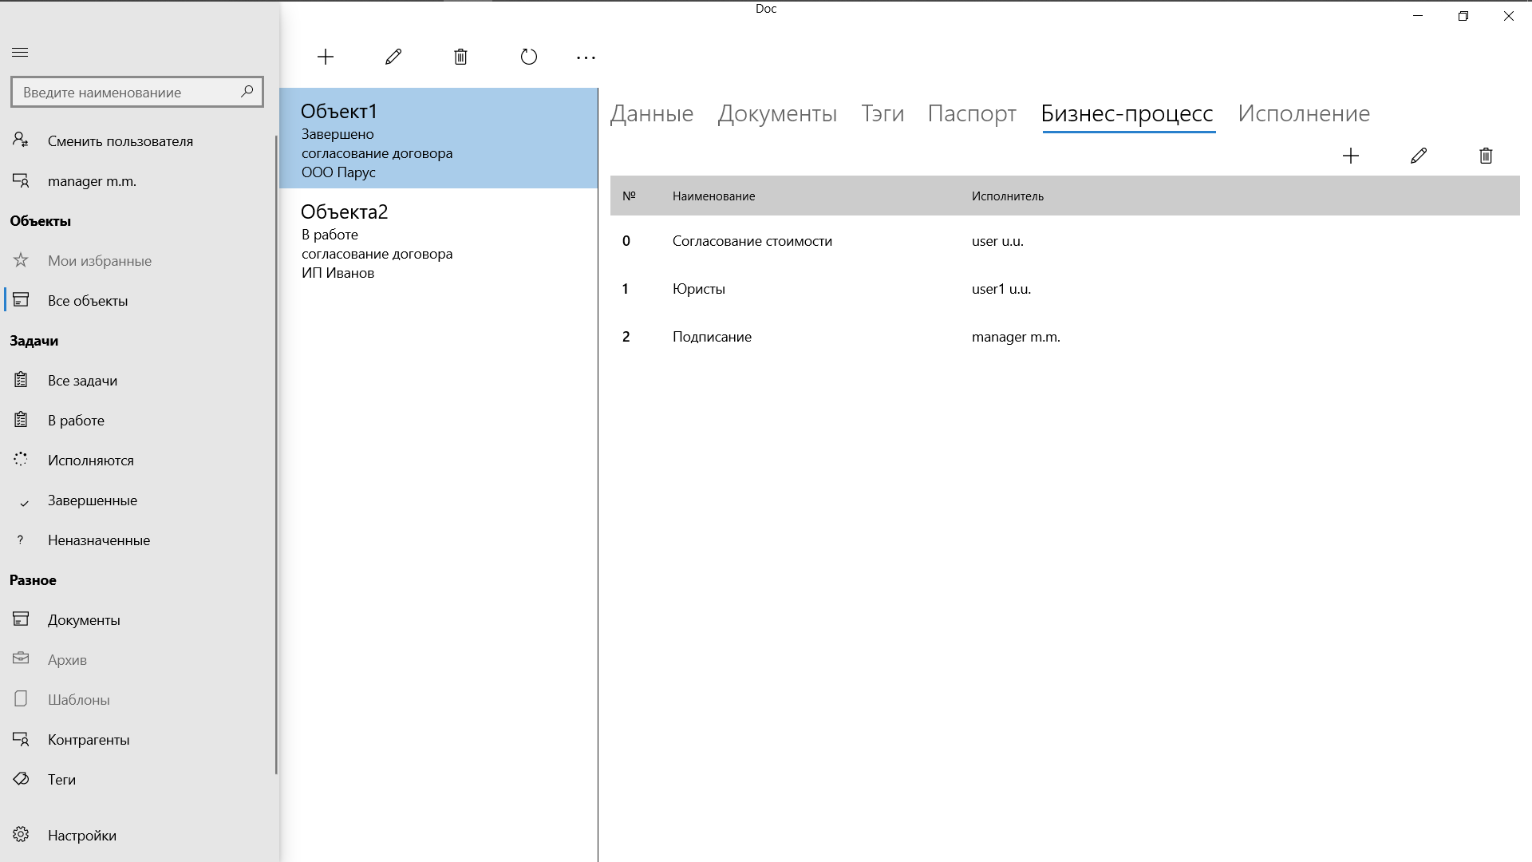This screenshot has width=1532, height=862.
Task: Add a new business process step
Action: [x=1351, y=156]
